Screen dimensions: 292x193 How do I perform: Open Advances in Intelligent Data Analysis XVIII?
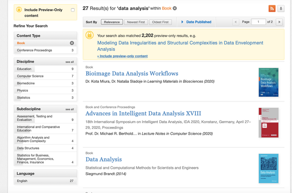coord(143,113)
